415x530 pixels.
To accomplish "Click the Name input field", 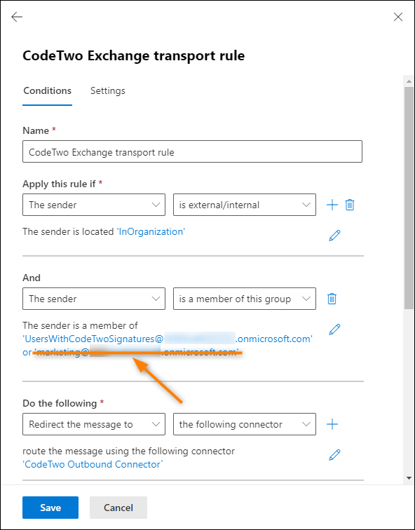I will (x=192, y=151).
